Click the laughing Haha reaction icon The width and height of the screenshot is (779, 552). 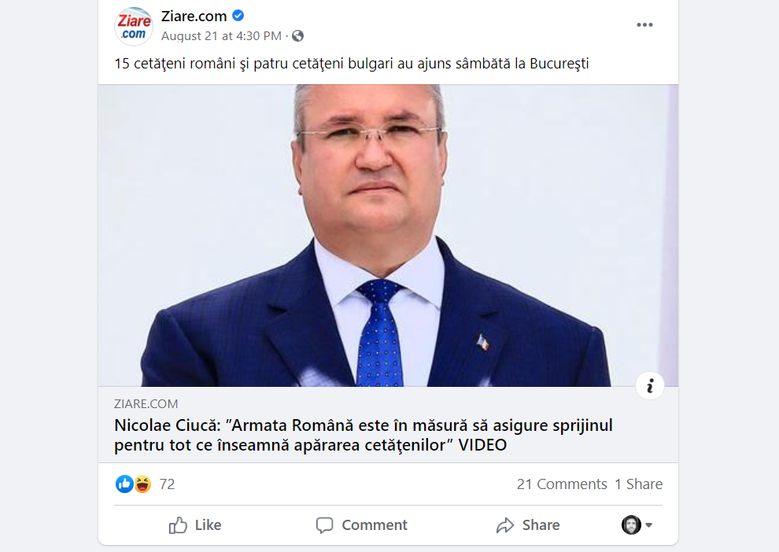tap(142, 484)
